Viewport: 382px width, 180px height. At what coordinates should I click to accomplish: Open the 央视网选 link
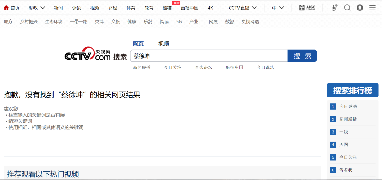pos(250,22)
